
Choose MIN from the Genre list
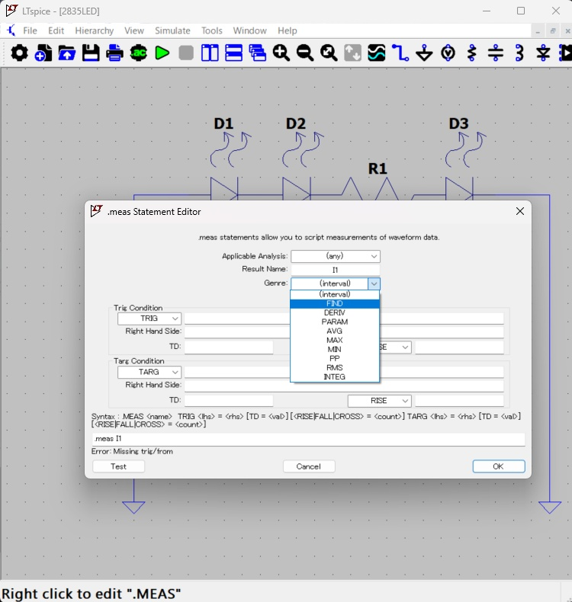[335, 350]
